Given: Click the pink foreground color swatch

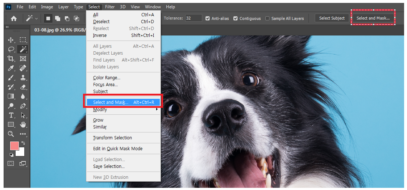Looking at the screenshot, I should 14,145.
